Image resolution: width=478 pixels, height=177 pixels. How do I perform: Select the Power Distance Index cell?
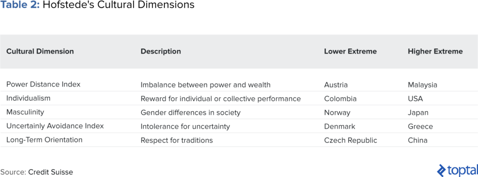pyautogui.click(x=43, y=84)
